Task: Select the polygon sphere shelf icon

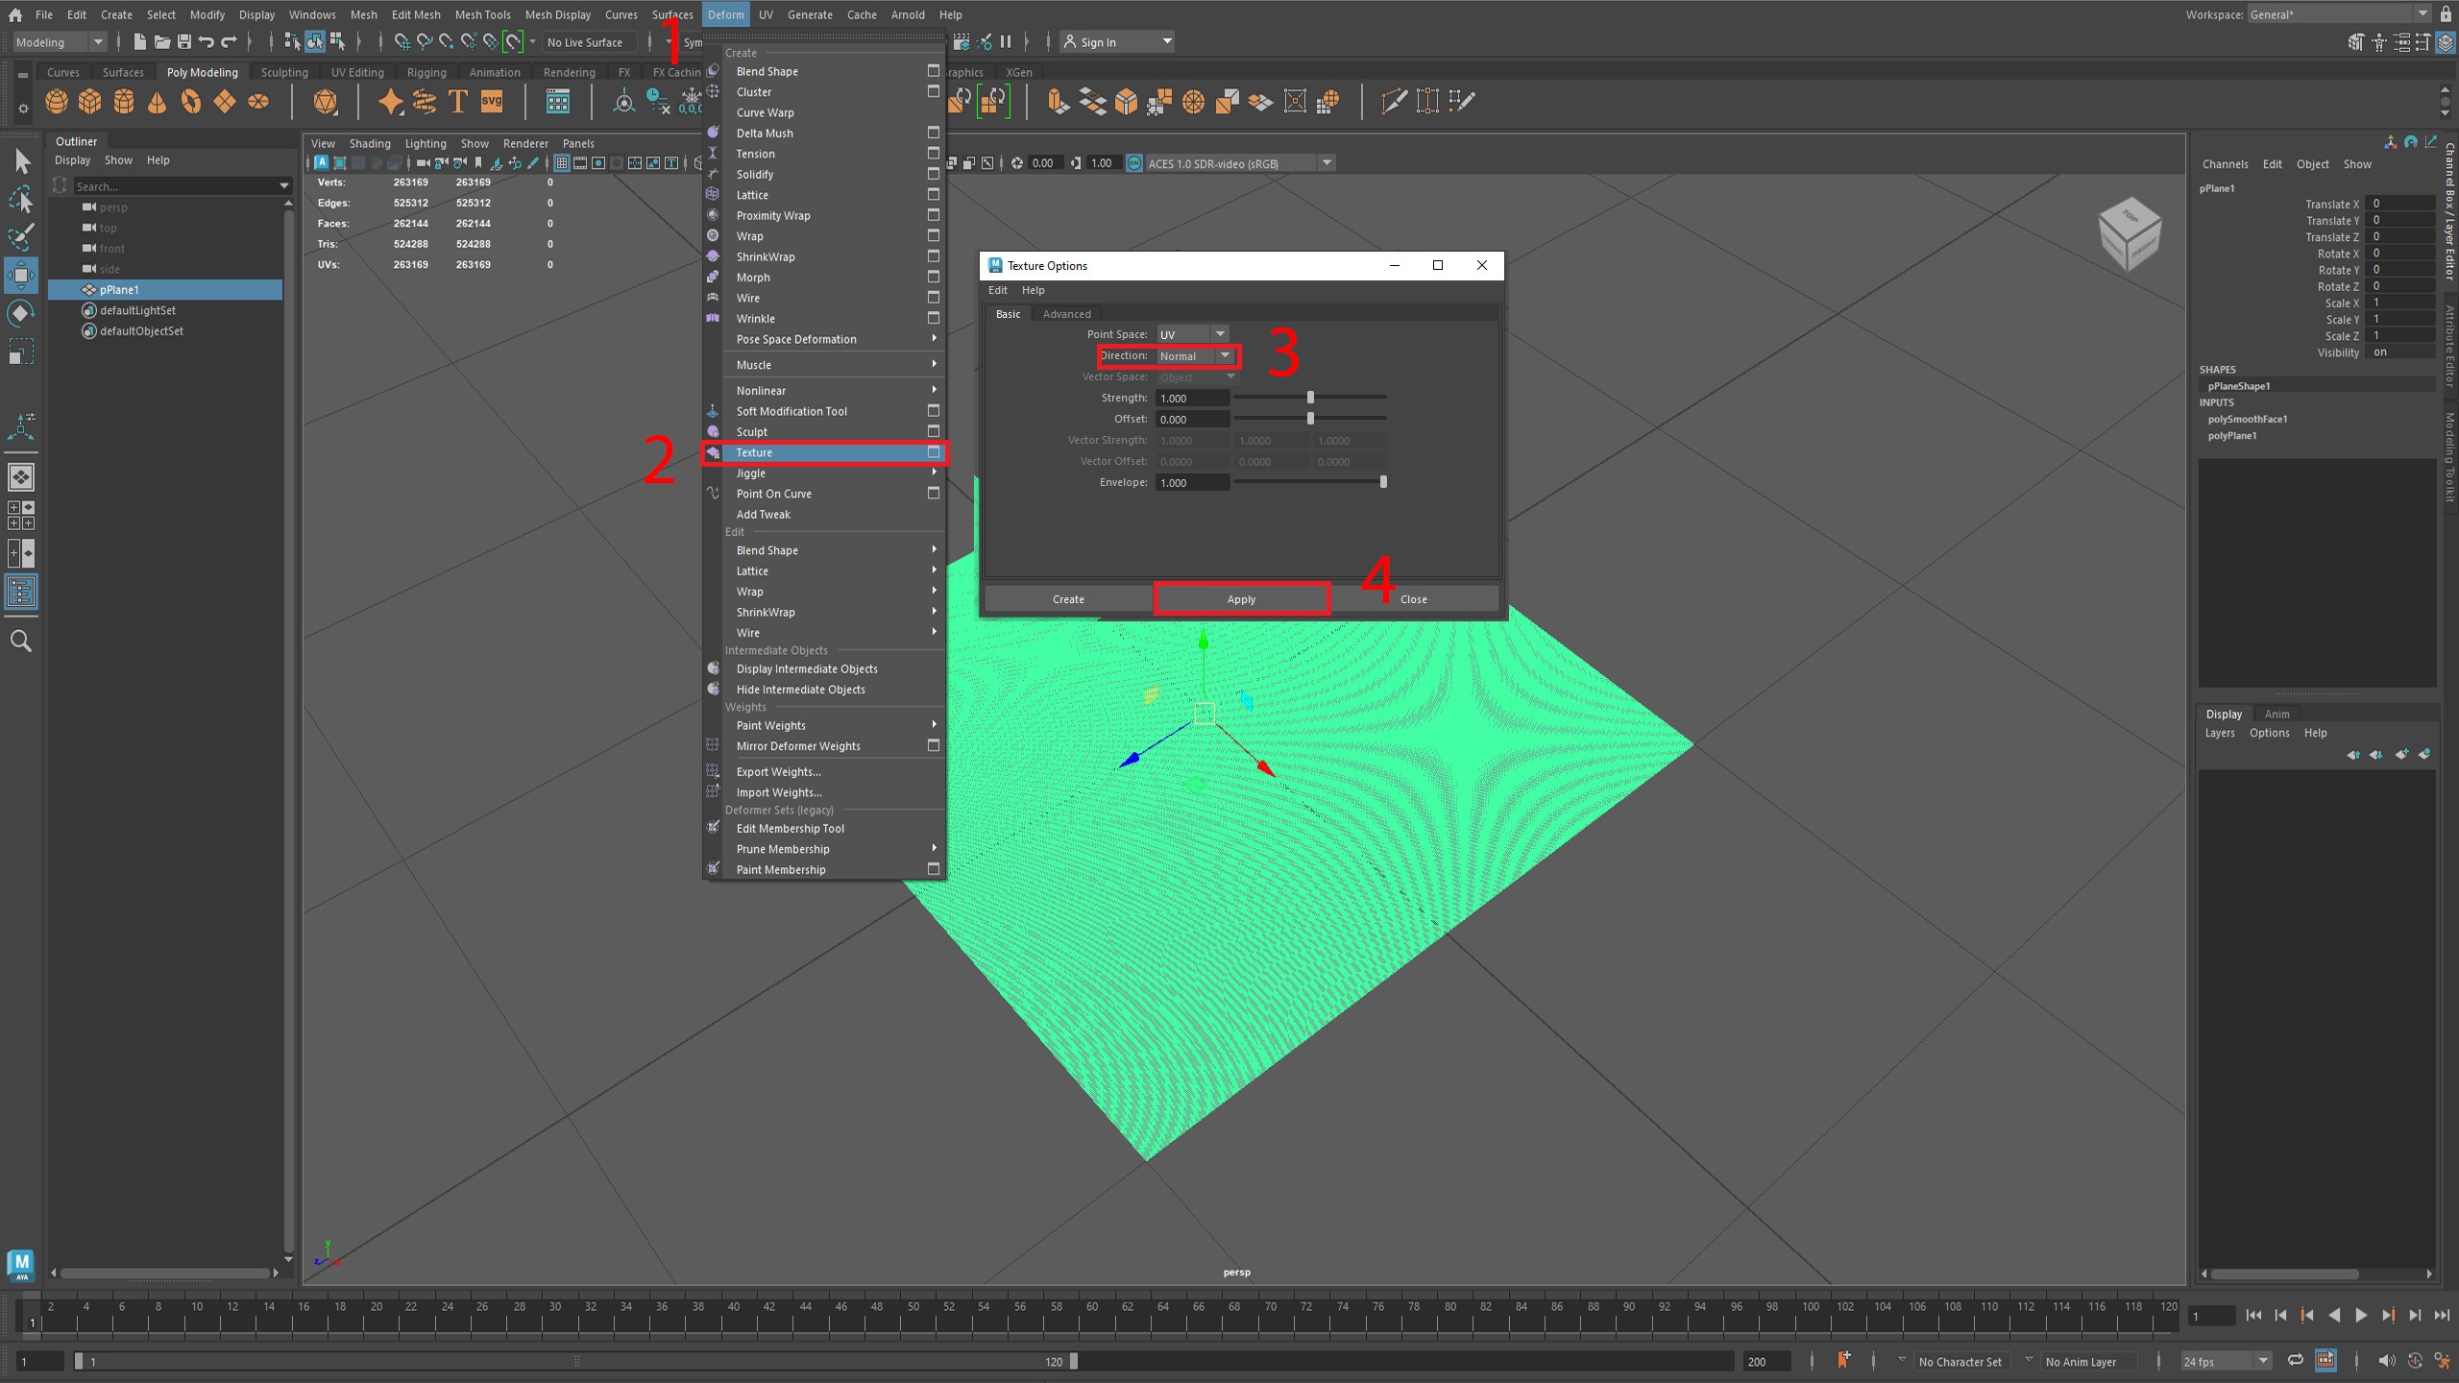Action: (57, 101)
